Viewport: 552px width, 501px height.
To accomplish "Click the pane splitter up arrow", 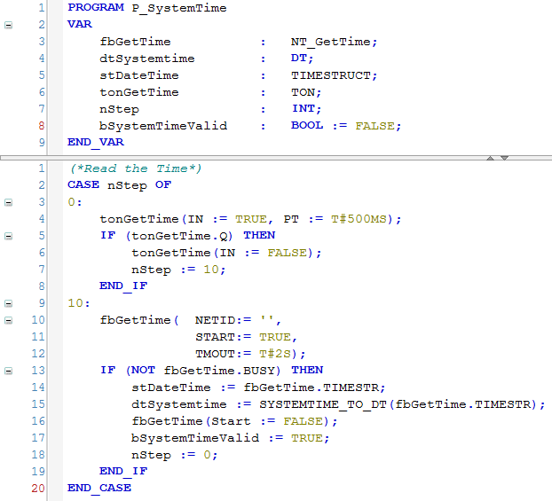I will click(x=490, y=158).
